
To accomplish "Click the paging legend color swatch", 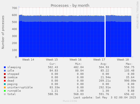I will pyautogui.click(x=5, y=84).
